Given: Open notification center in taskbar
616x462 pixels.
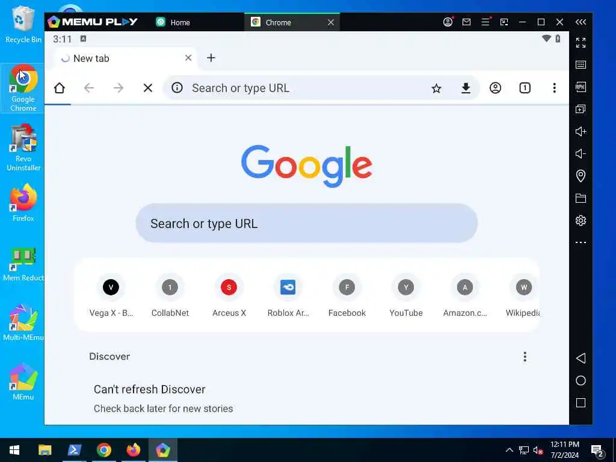Looking at the screenshot, I should pyautogui.click(x=597, y=451).
